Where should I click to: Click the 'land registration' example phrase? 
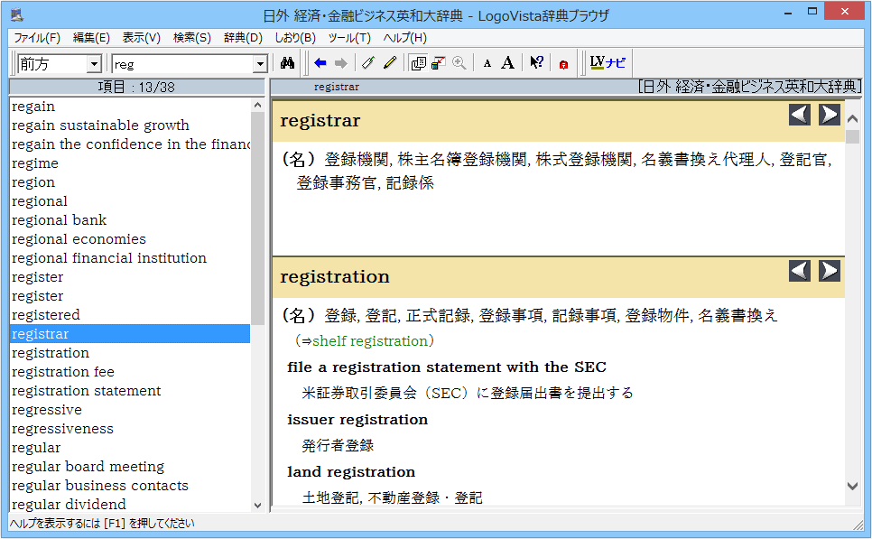point(351,471)
